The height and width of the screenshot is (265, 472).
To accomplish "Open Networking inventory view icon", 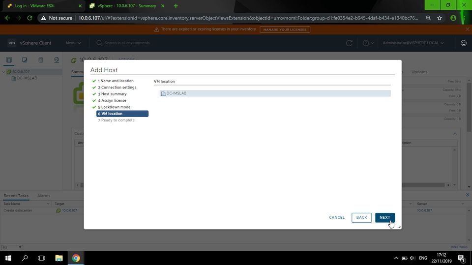I will pyautogui.click(x=56, y=60).
